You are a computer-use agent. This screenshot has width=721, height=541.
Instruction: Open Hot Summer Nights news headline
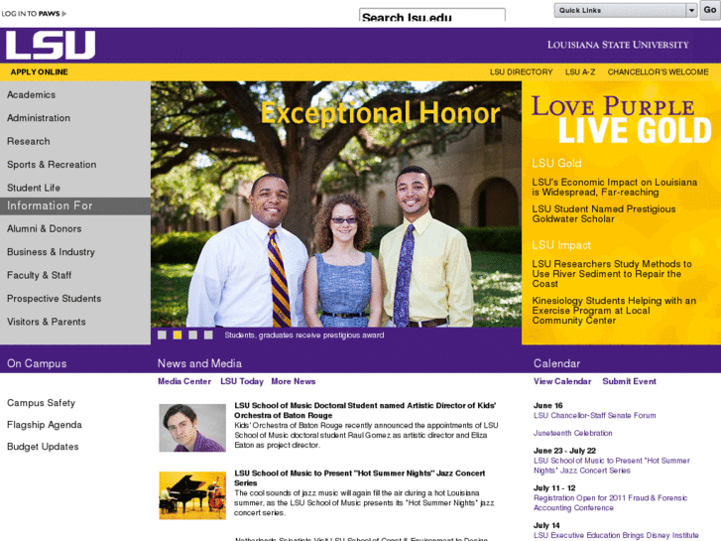[360, 477]
